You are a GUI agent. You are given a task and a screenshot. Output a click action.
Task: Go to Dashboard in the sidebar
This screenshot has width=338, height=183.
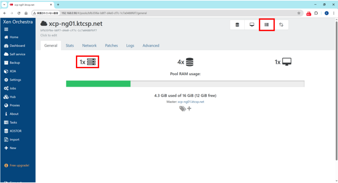tap(17, 46)
